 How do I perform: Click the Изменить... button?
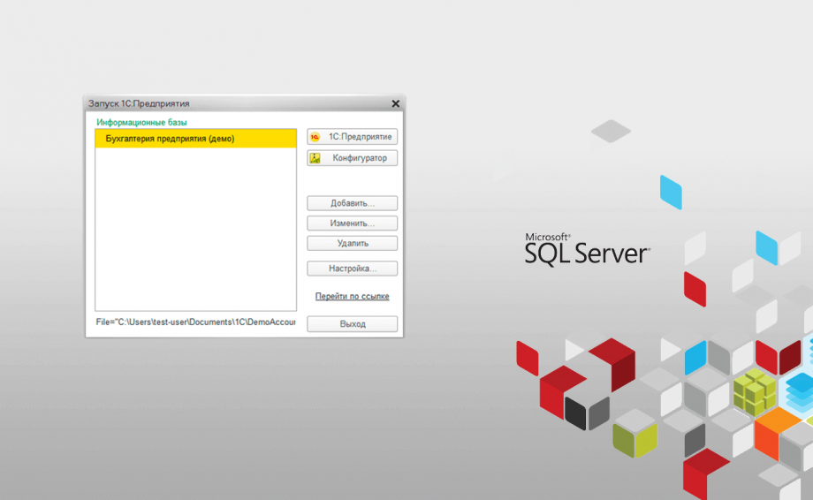(352, 223)
